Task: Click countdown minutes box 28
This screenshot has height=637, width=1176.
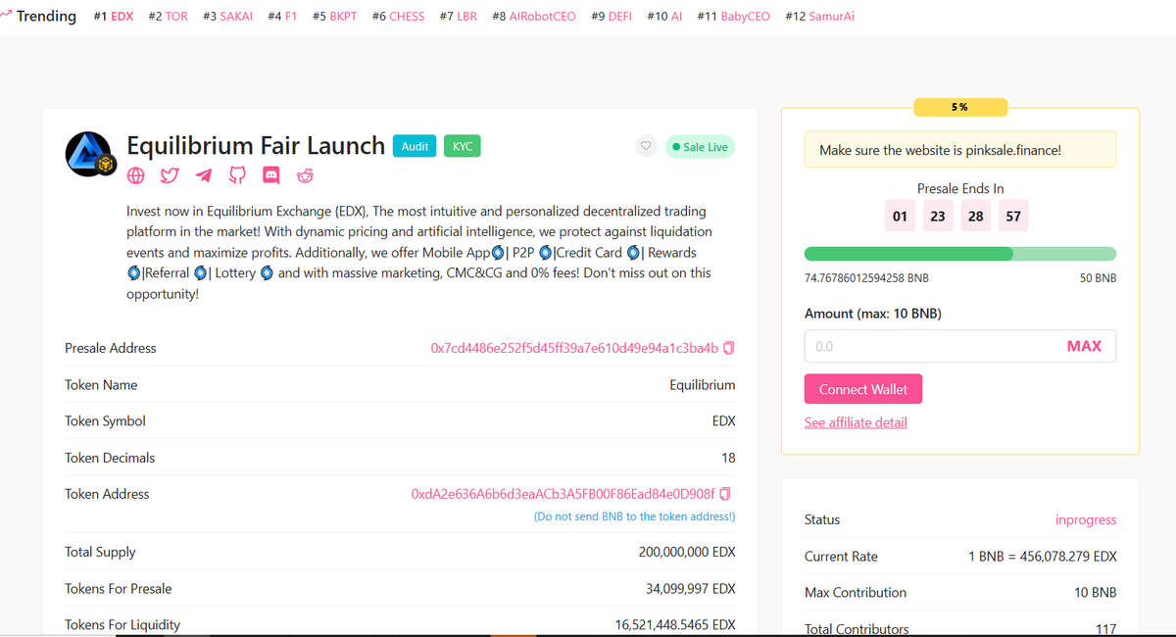Action: pyautogui.click(x=975, y=216)
